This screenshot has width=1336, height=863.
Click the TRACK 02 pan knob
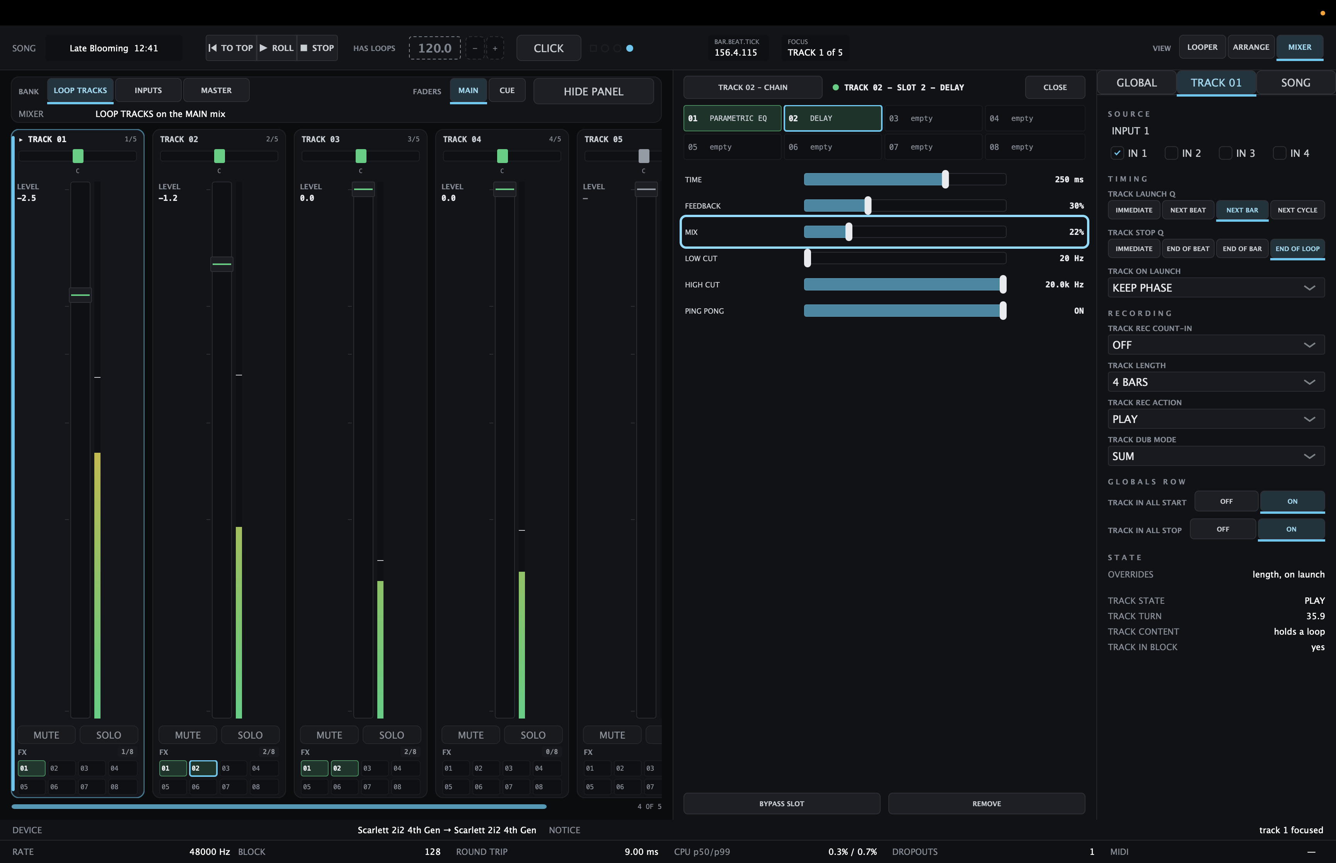tap(219, 156)
